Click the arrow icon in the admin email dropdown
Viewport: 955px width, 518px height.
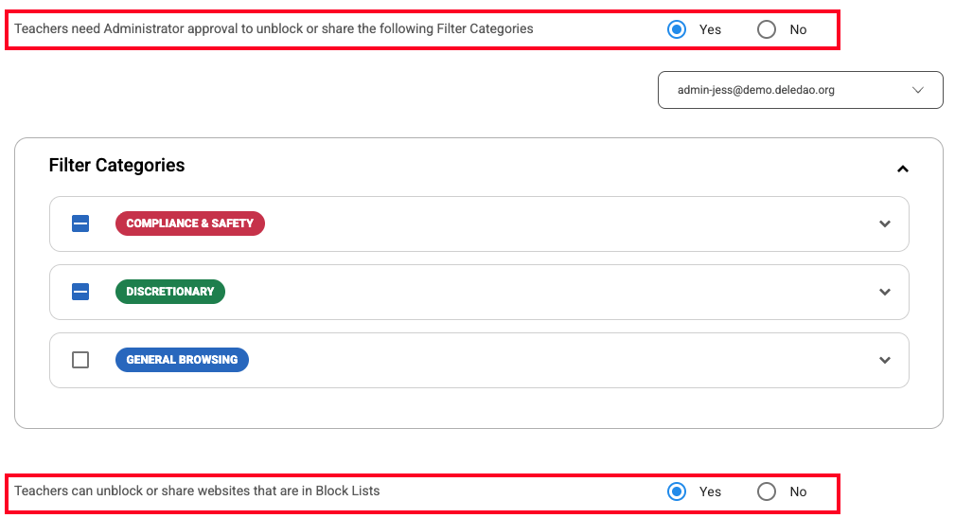click(x=917, y=90)
